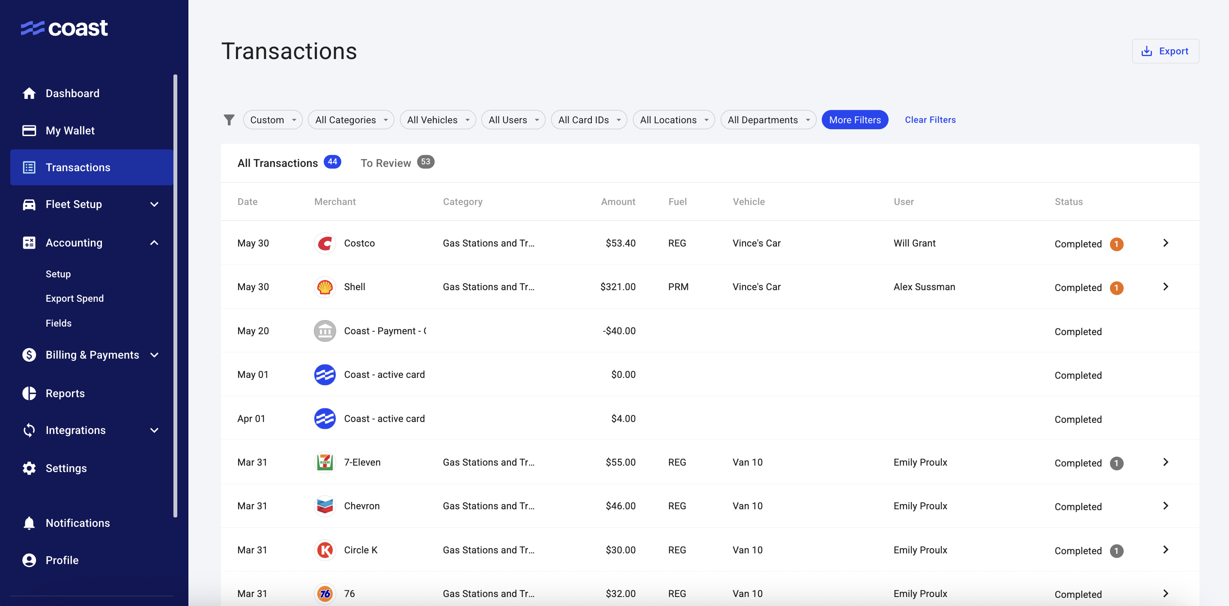Click the Clear Filters link

coord(930,120)
